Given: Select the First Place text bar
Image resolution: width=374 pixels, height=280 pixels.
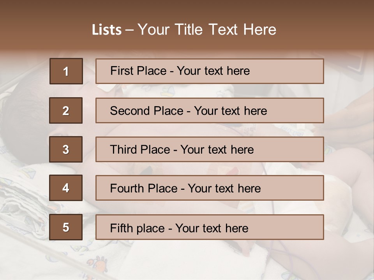Looking at the screenshot, I should [x=210, y=71].
